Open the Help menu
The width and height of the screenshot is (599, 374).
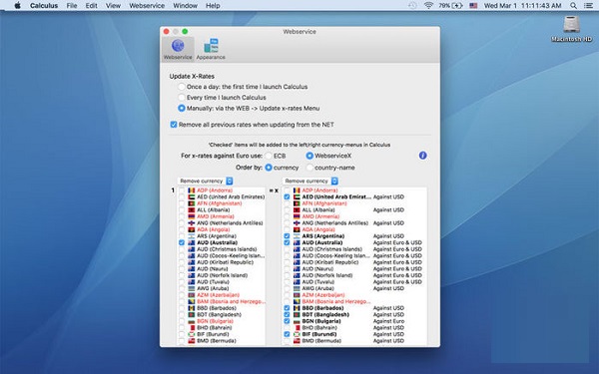click(213, 5)
